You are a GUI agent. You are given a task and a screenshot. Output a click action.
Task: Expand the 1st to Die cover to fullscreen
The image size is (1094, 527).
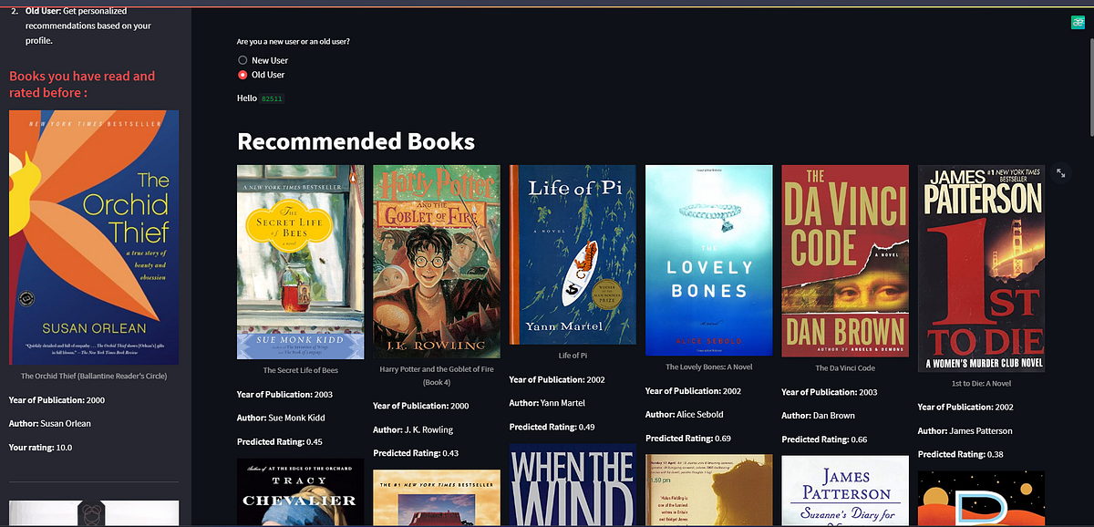[1060, 172]
